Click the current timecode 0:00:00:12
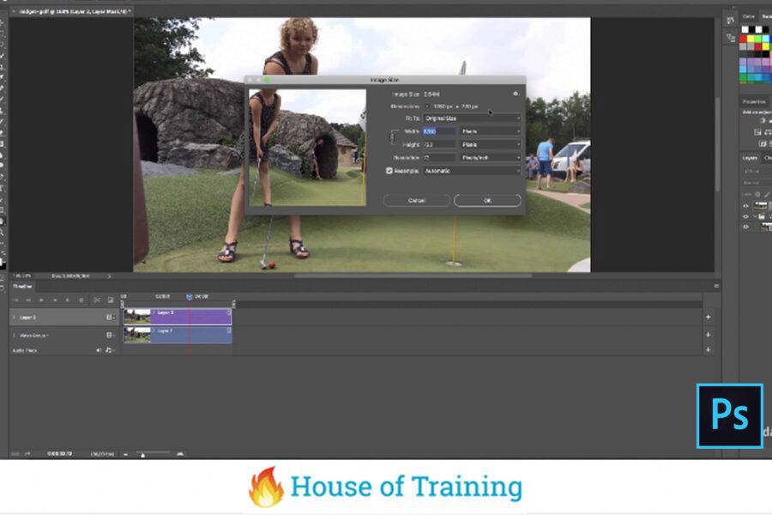Screen dimensions: 772x515 click(59, 454)
